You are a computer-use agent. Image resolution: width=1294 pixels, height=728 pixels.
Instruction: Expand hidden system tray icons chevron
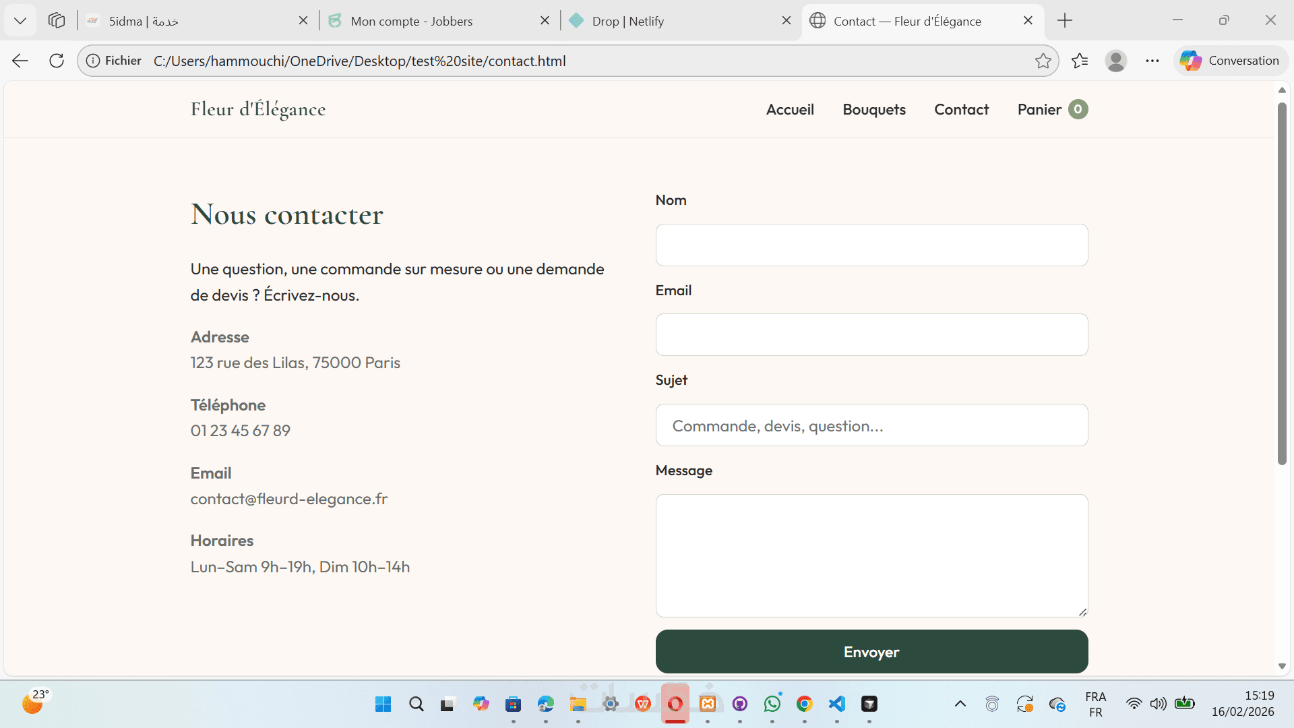coord(960,704)
